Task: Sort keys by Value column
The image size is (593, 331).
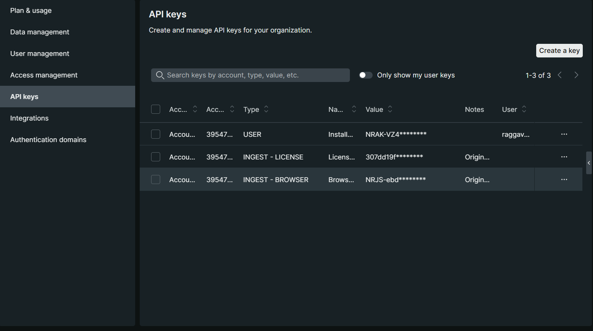Action: pyautogui.click(x=390, y=109)
